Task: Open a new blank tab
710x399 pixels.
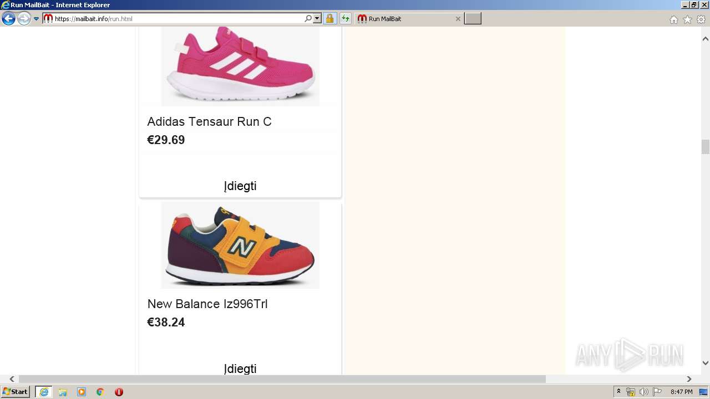Action: coord(473,19)
